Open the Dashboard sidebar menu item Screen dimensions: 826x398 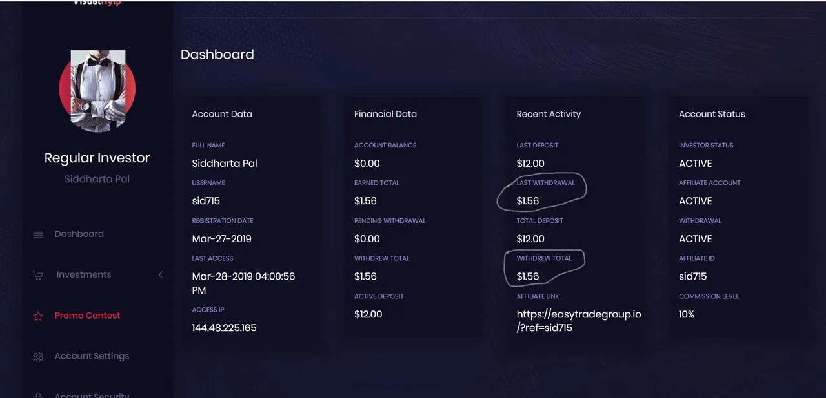[79, 234]
